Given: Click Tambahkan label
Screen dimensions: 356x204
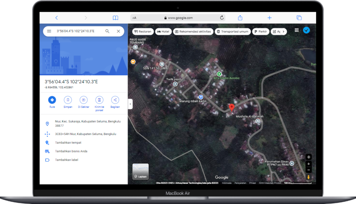Looking at the screenshot, I should pos(66,160).
